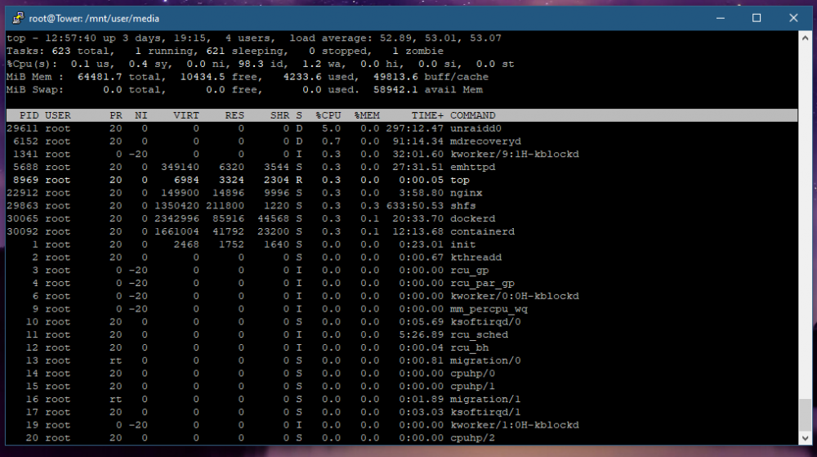Click the 'nginx' process name
The height and width of the screenshot is (457, 817).
[467, 193]
